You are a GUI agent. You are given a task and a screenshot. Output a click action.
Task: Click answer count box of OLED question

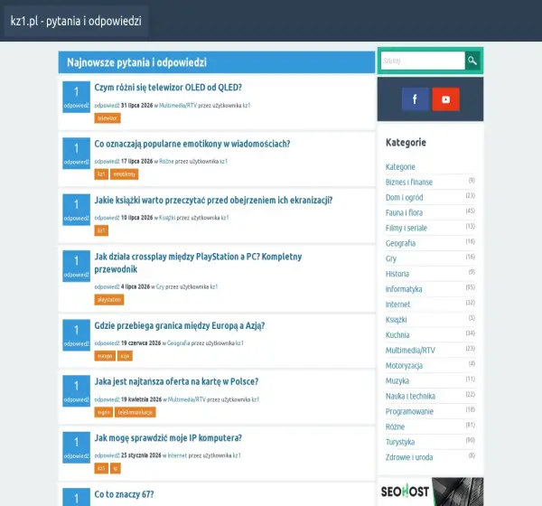click(77, 98)
